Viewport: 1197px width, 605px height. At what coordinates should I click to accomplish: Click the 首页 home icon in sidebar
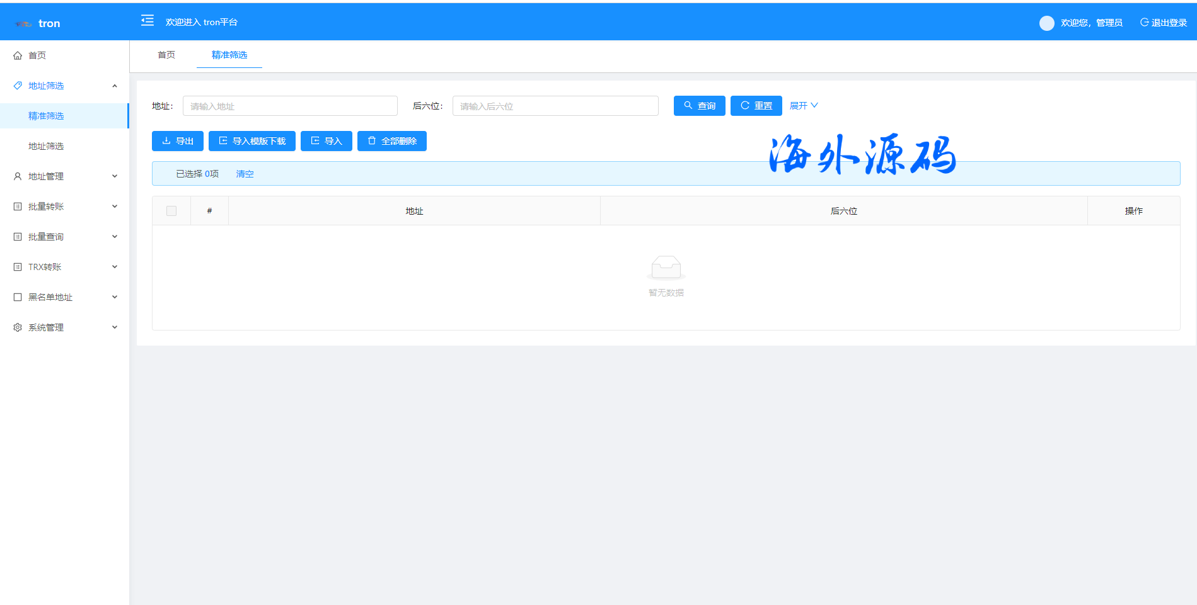coord(18,55)
